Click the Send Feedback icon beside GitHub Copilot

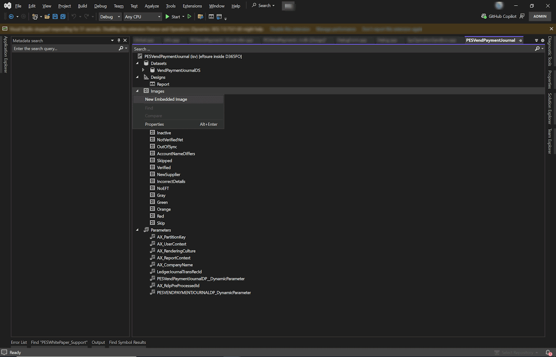pos(522,16)
